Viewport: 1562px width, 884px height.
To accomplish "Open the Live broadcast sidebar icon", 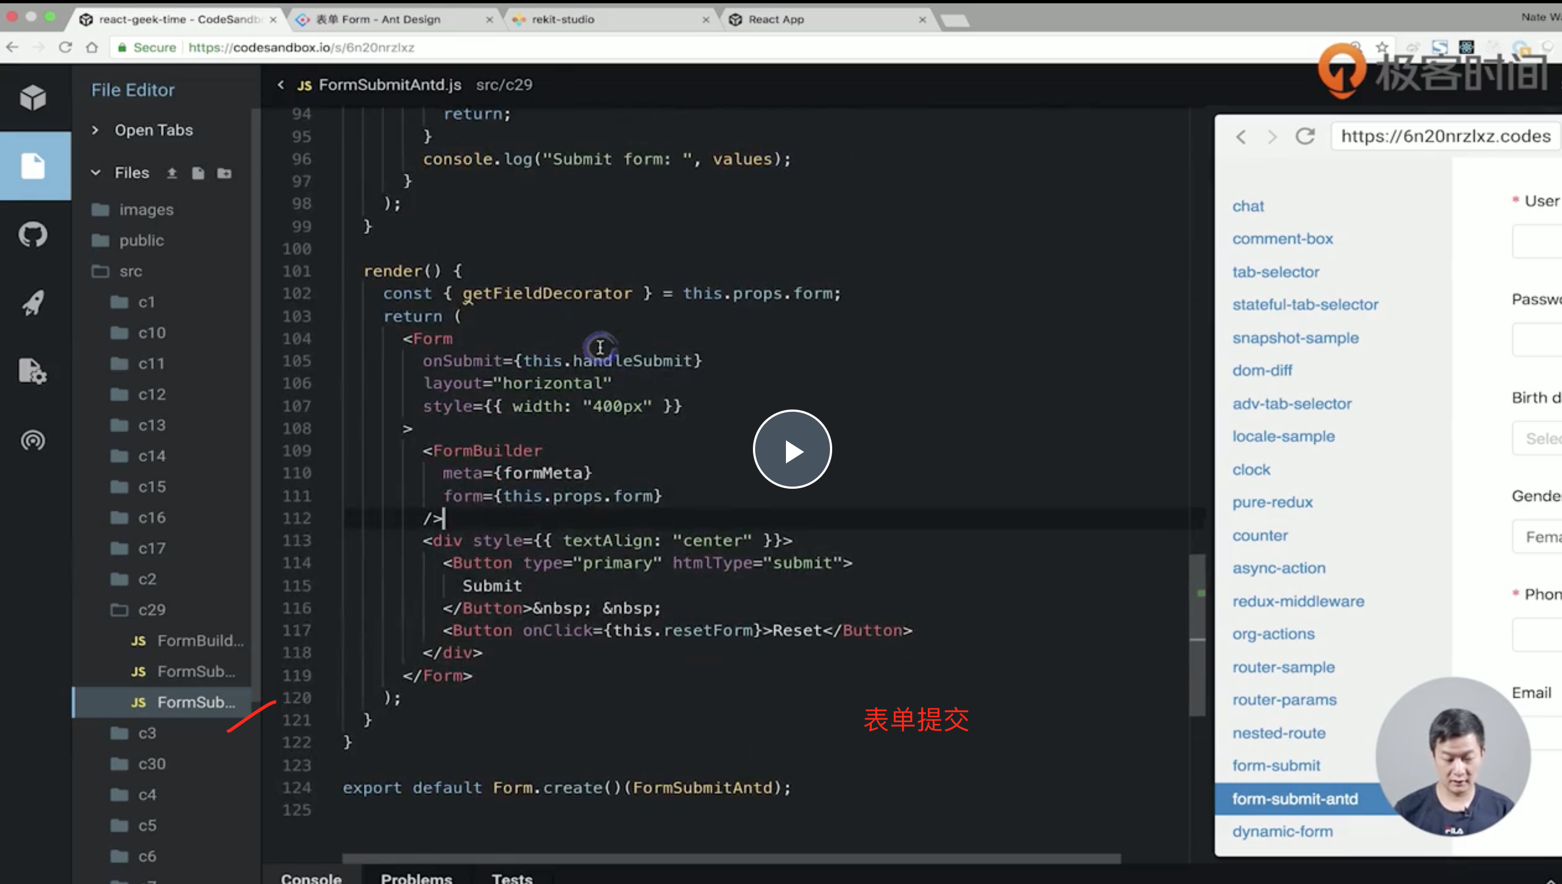I will click(x=33, y=440).
